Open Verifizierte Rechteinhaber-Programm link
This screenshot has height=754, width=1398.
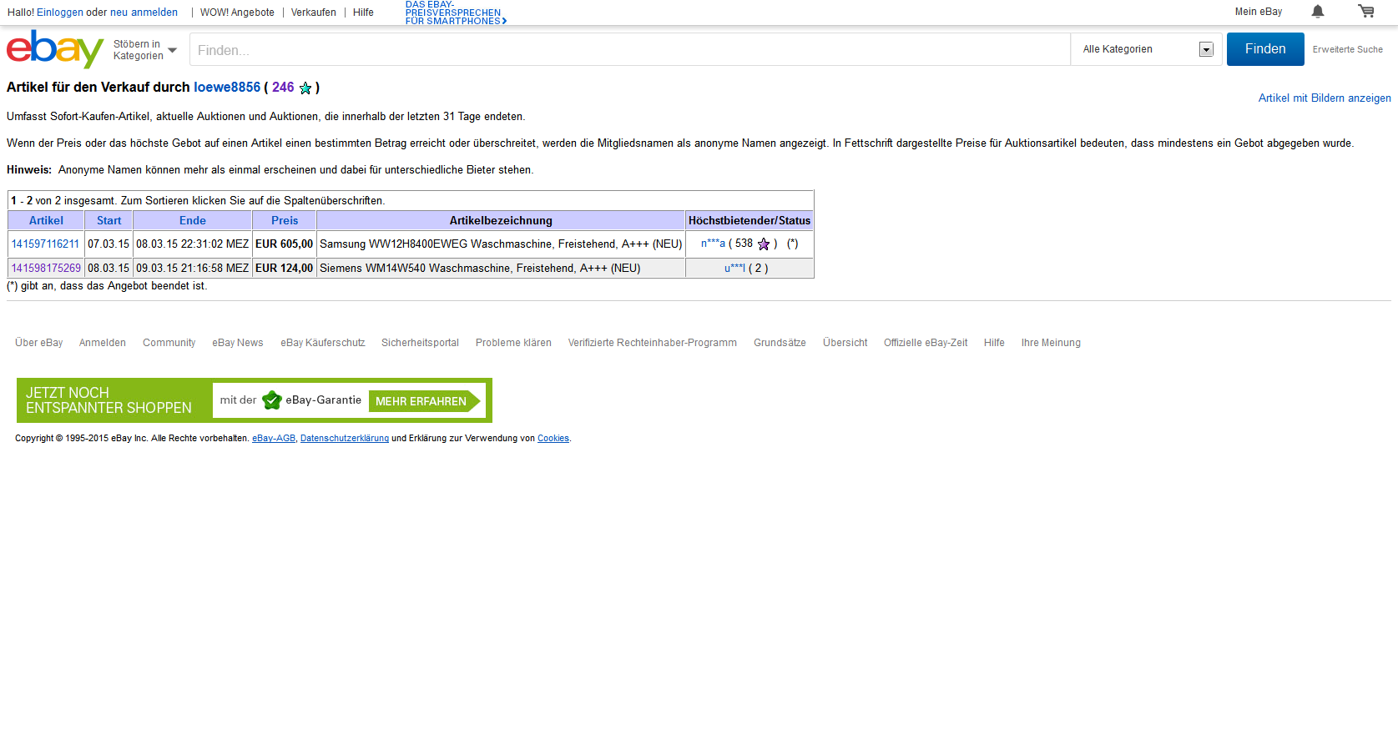coord(652,343)
